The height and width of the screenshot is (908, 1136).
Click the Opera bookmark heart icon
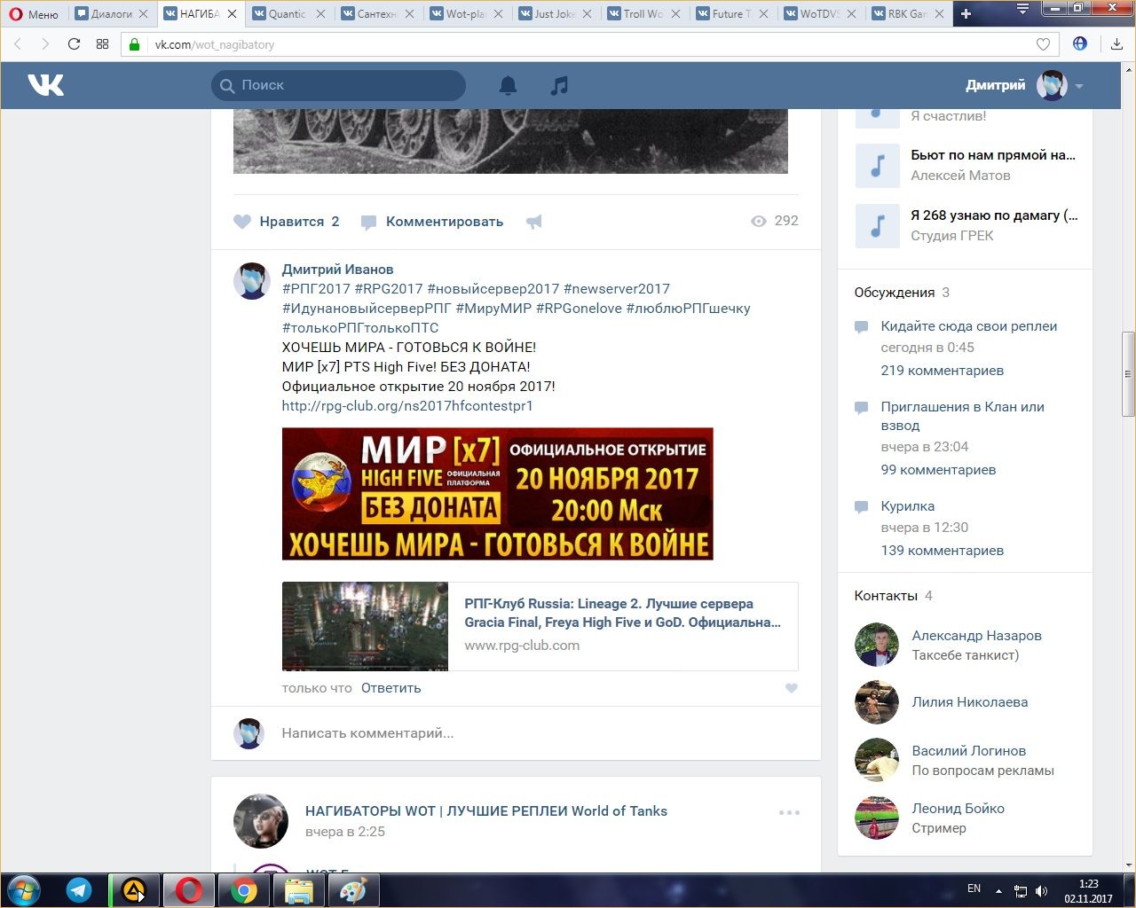tap(1043, 44)
